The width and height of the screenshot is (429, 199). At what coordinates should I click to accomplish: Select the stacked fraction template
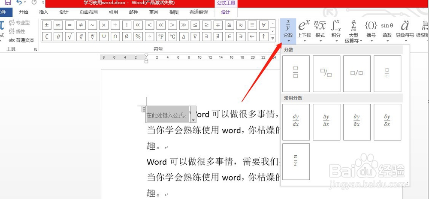click(296, 74)
